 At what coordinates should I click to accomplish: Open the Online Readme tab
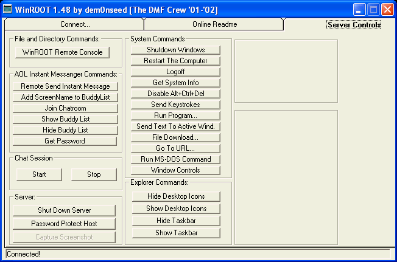(x=214, y=24)
